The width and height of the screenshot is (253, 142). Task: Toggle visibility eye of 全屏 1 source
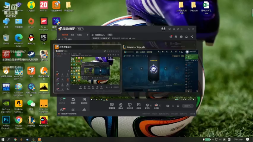click(x=59, y=39)
